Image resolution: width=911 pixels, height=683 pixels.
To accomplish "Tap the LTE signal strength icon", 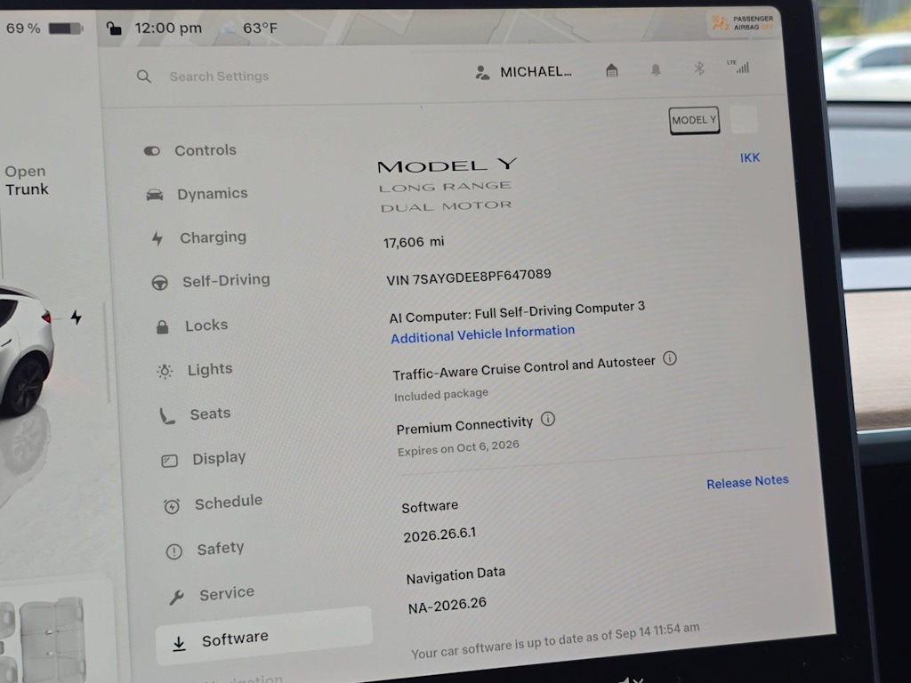I will pos(738,67).
